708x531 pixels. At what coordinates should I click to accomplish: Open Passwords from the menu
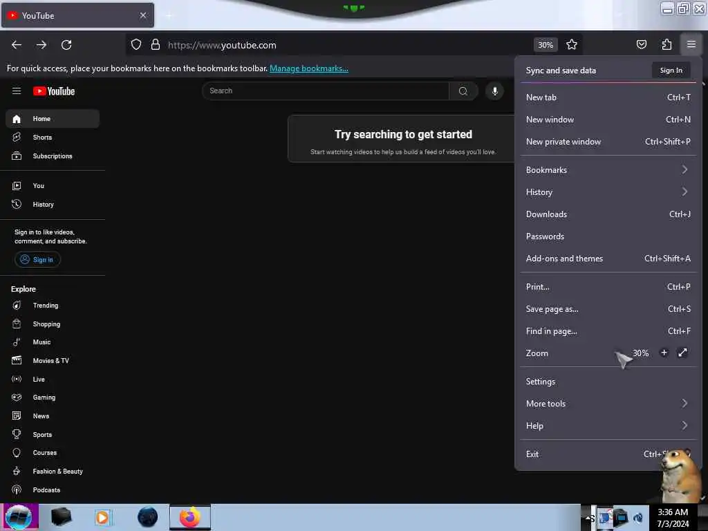coord(608,236)
